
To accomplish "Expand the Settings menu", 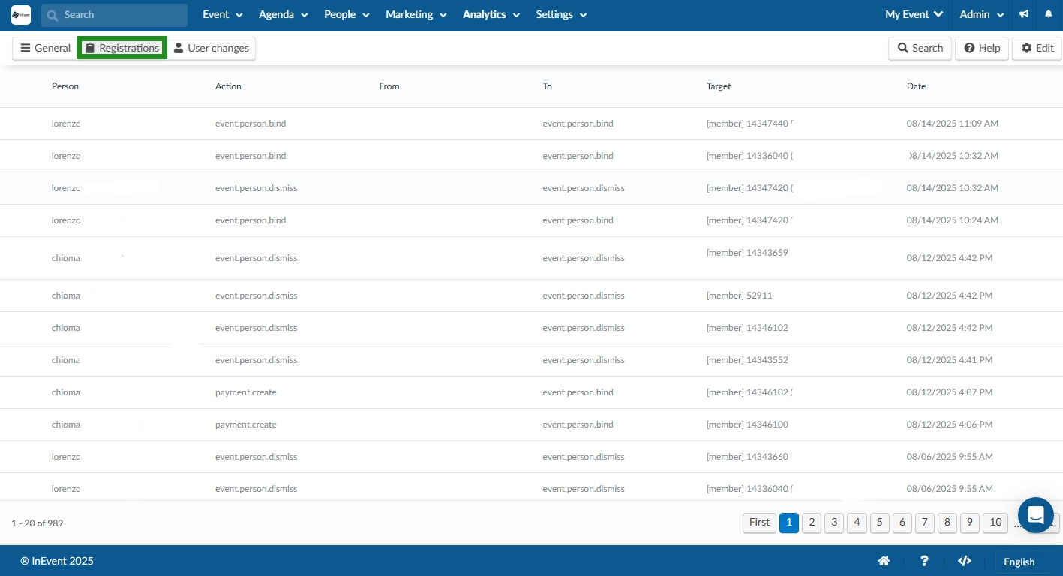I will click(561, 14).
